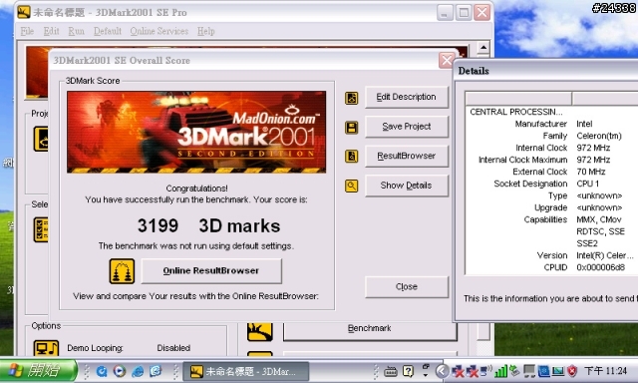The image size is (638, 383).
Task: Launch Internet Explorer from Quick Launch
Action: click(x=138, y=371)
